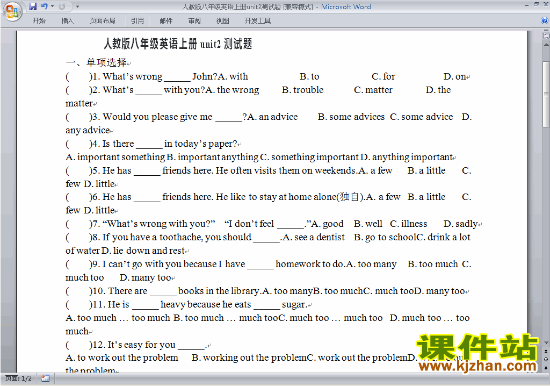The image size is (550, 386).
Task: Open the Select Browse Object round button
Action: [546, 359]
